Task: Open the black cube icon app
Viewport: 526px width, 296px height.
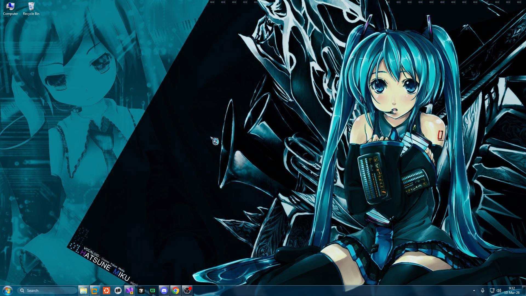Action: [x=141, y=291]
